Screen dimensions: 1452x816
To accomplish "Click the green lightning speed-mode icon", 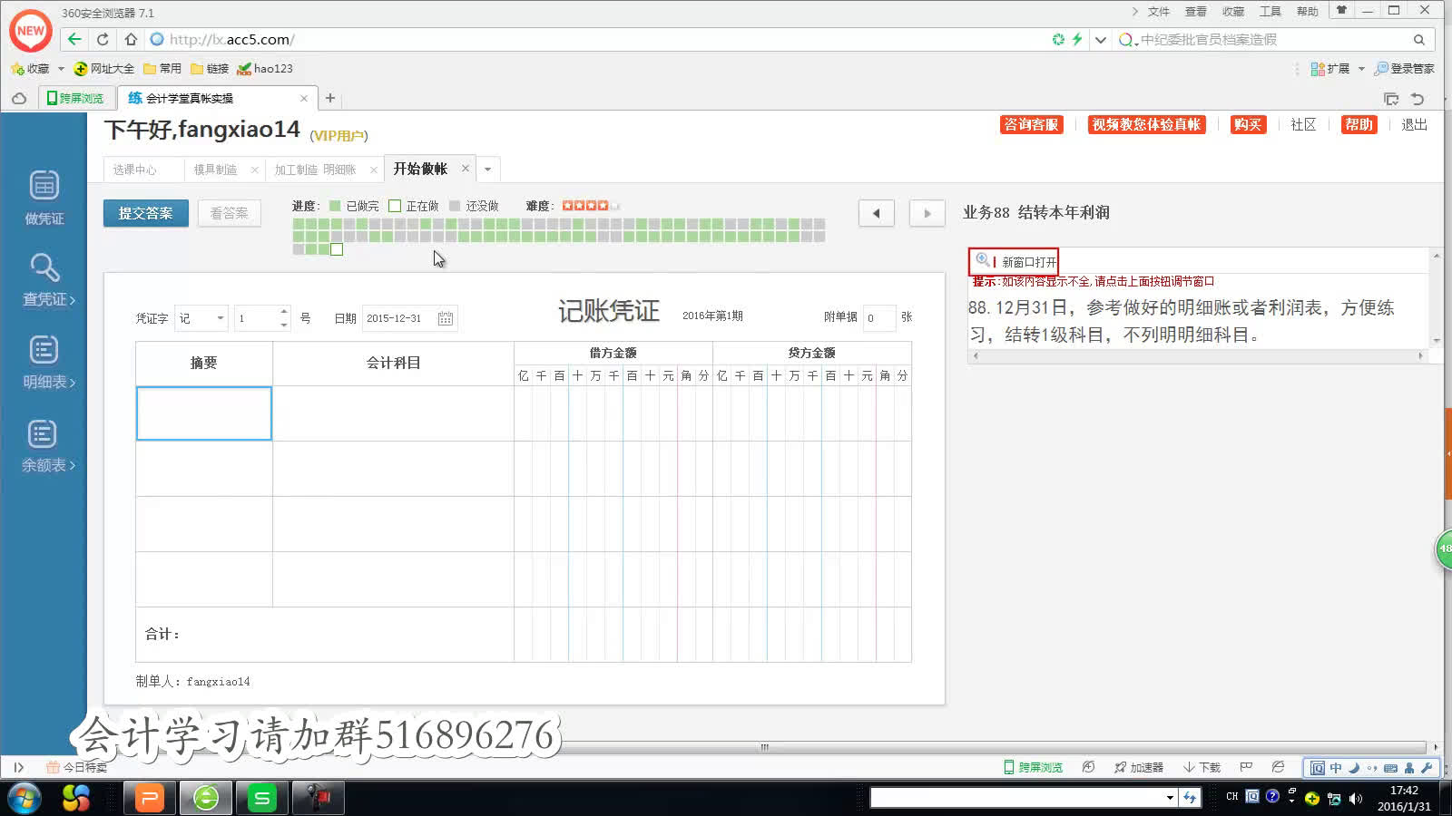I will (x=1077, y=39).
